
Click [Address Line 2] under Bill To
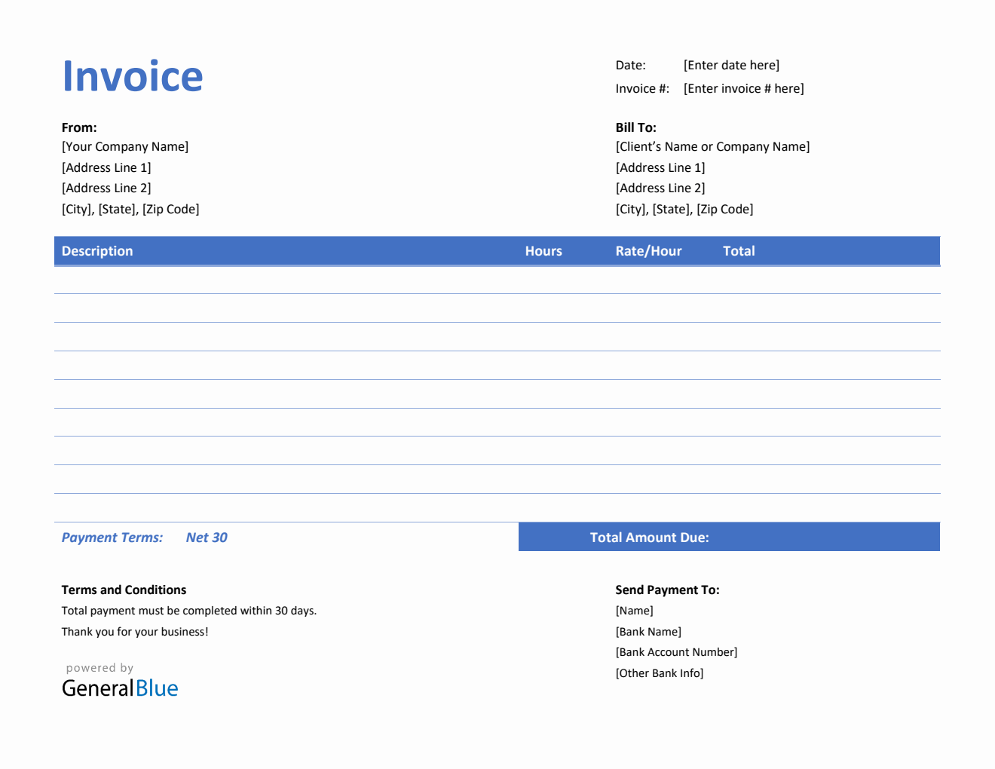[660, 188]
